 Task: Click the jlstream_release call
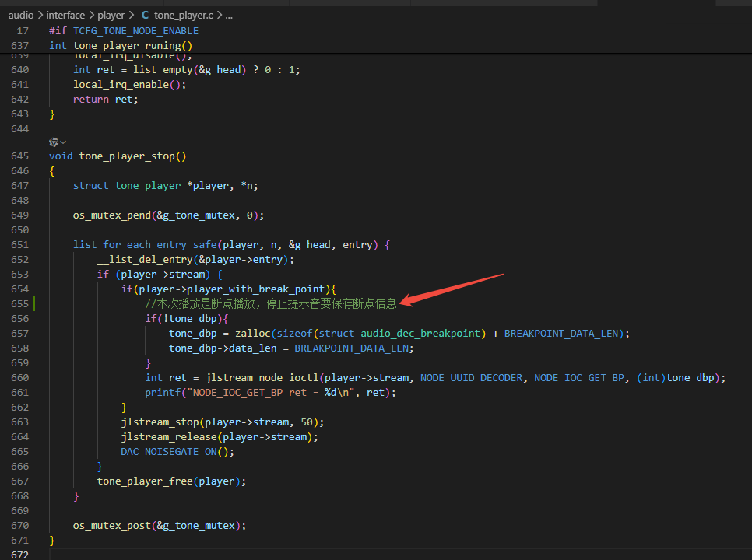169,437
